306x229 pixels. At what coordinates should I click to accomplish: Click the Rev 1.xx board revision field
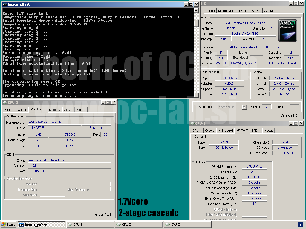click(x=96, y=128)
